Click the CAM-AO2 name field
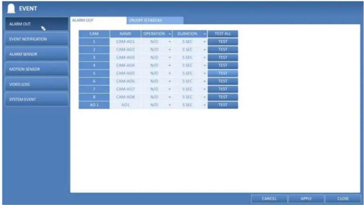 [x=125, y=49]
